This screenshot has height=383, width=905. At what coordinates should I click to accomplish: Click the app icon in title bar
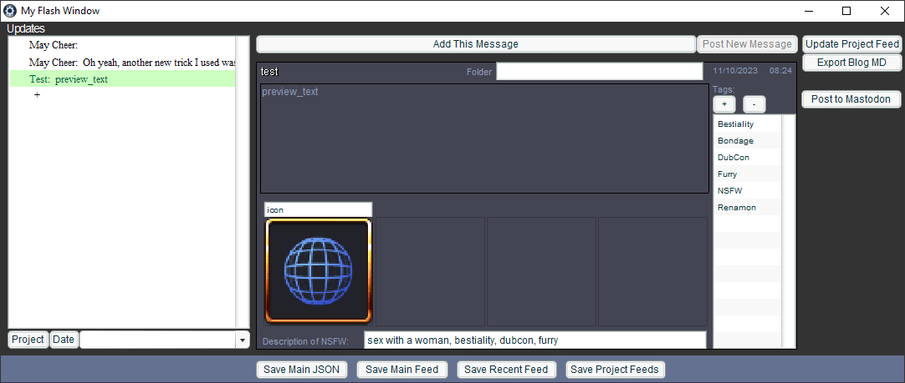[10, 11]
